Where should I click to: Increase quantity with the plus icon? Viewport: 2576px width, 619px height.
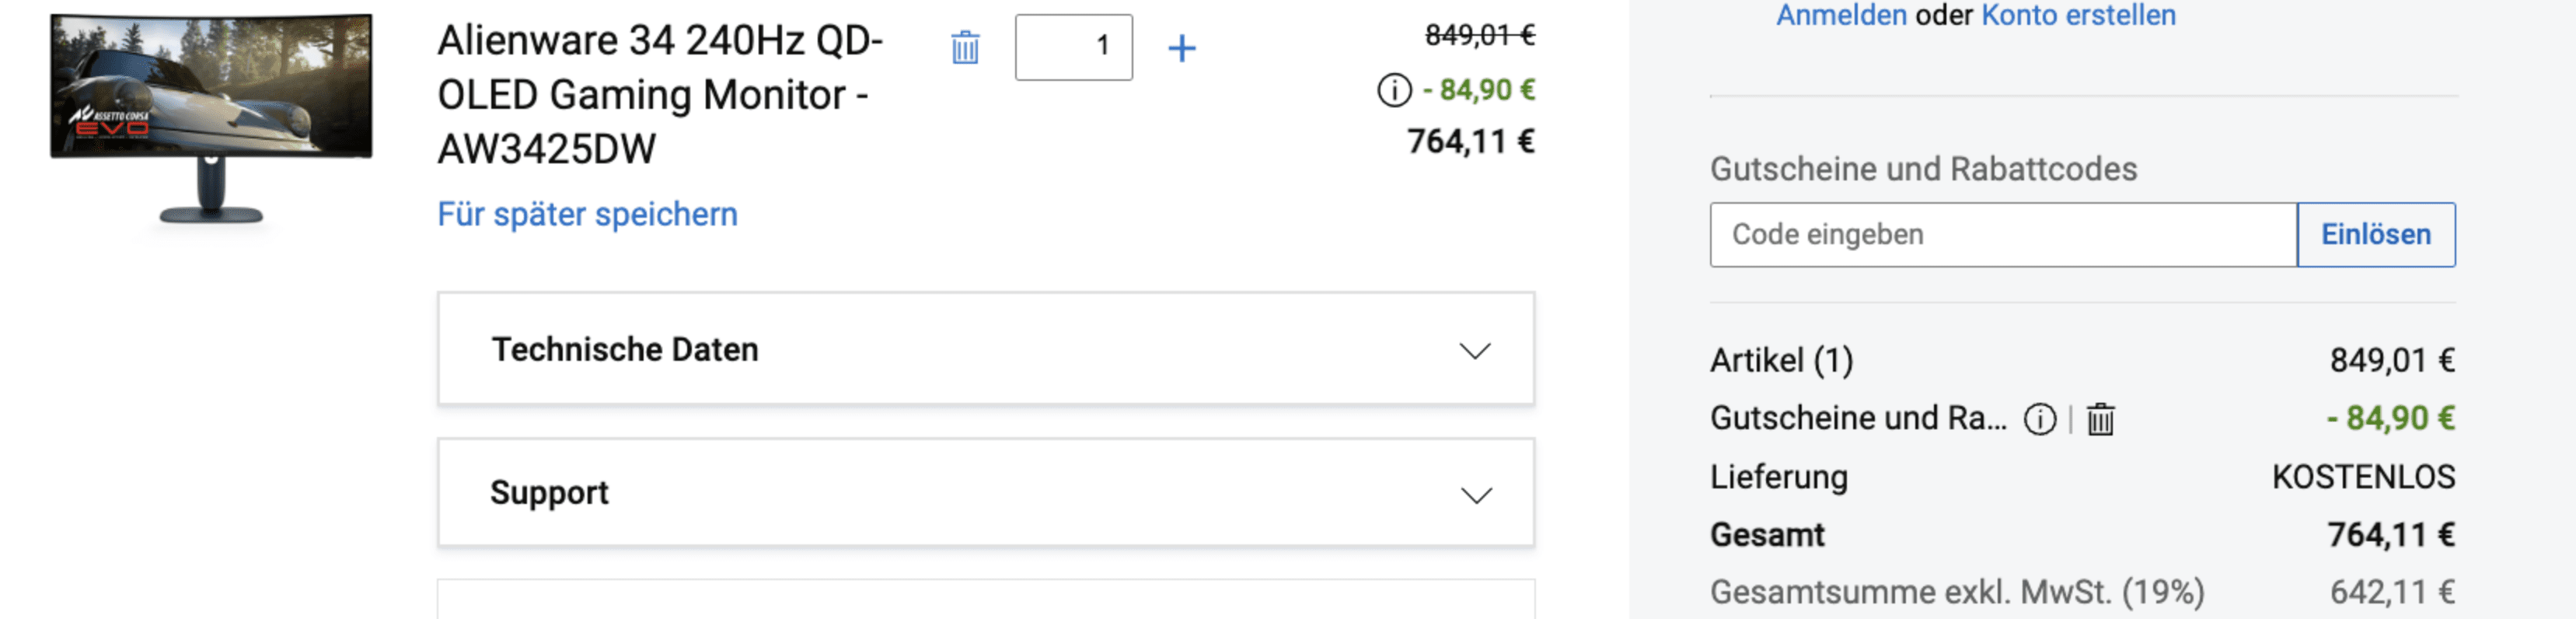(1182, 47)
